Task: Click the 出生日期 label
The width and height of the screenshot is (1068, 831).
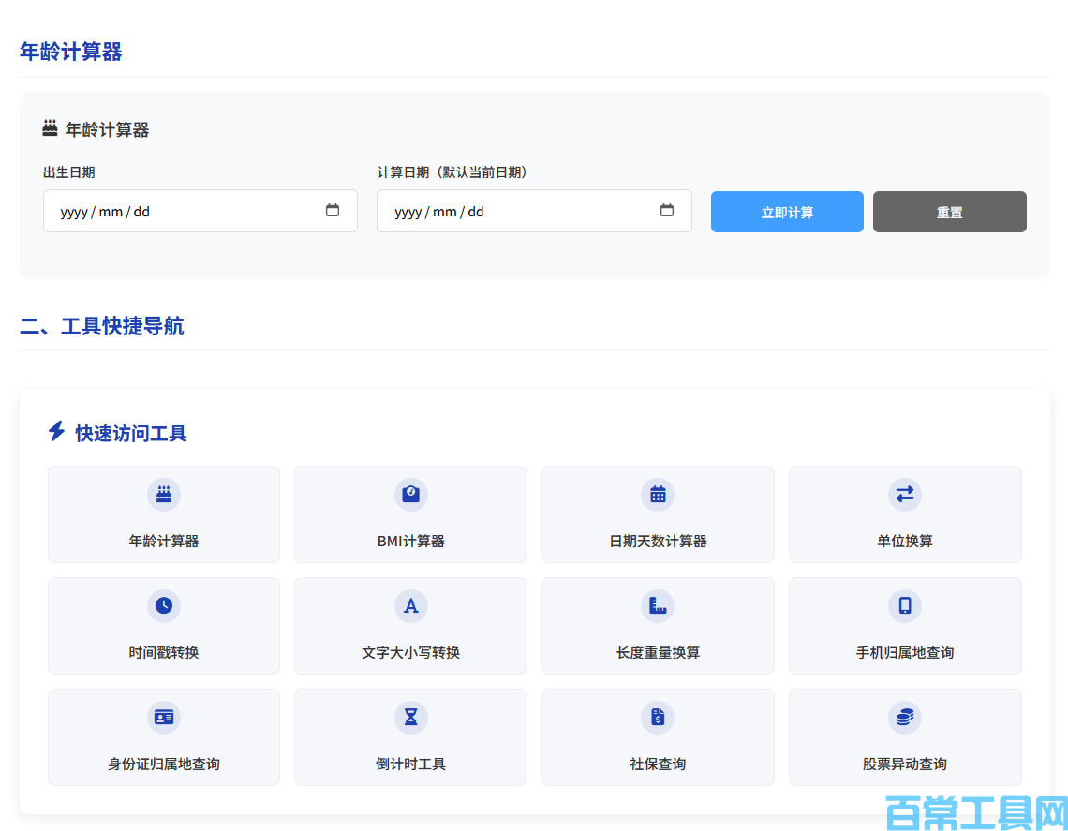Action: pyautogui.click(x=68, y=172)
